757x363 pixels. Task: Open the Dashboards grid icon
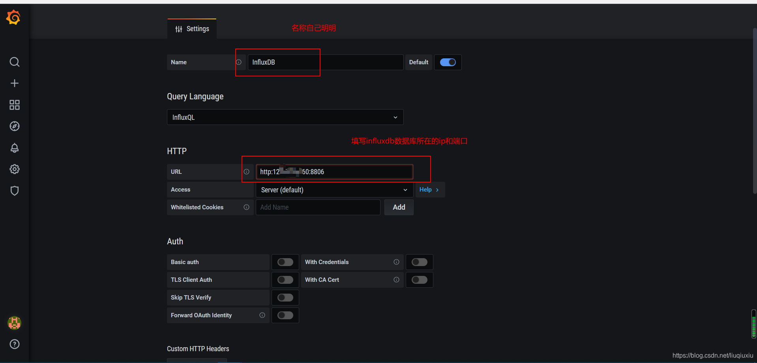click(x=15, y=105)
